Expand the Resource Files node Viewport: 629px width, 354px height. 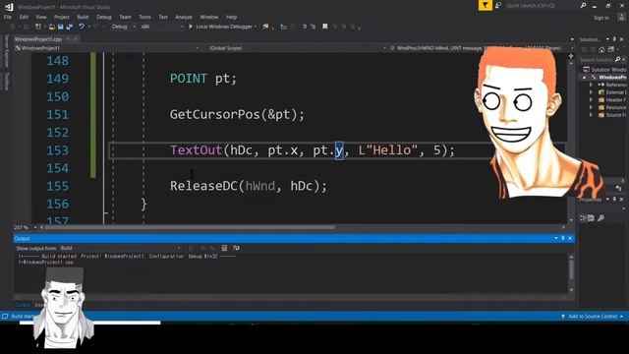(591, 107)
